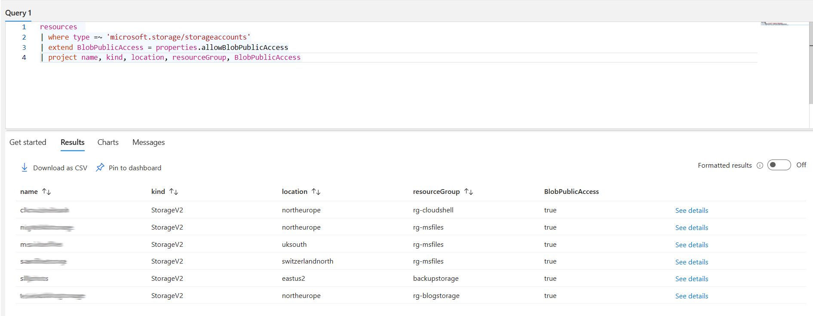Click the eastus2 location cell
The width and height of the screenshot is (813, 316).
294,279
